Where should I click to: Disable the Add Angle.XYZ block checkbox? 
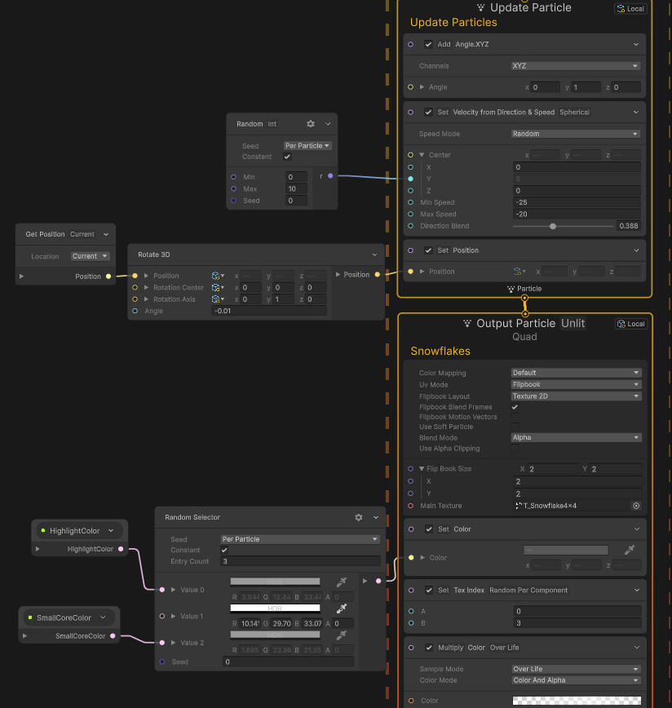pyautogui.click(x=429, y=45)
